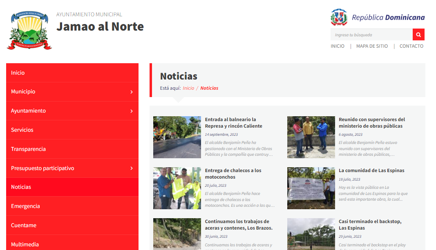Open 'Entrega de chalecos a los motoconchos' title
436x250 pixels.
pyautogui.click(x=233, y=174)
